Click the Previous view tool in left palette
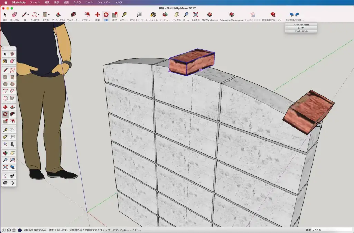354x233 pixels. pyautogui.click(x=12, y=167)
